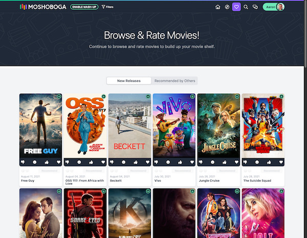This screenshot has width=307, height=238.
Task: Open the search magnifier icon
Action: (x=246, y=7)
